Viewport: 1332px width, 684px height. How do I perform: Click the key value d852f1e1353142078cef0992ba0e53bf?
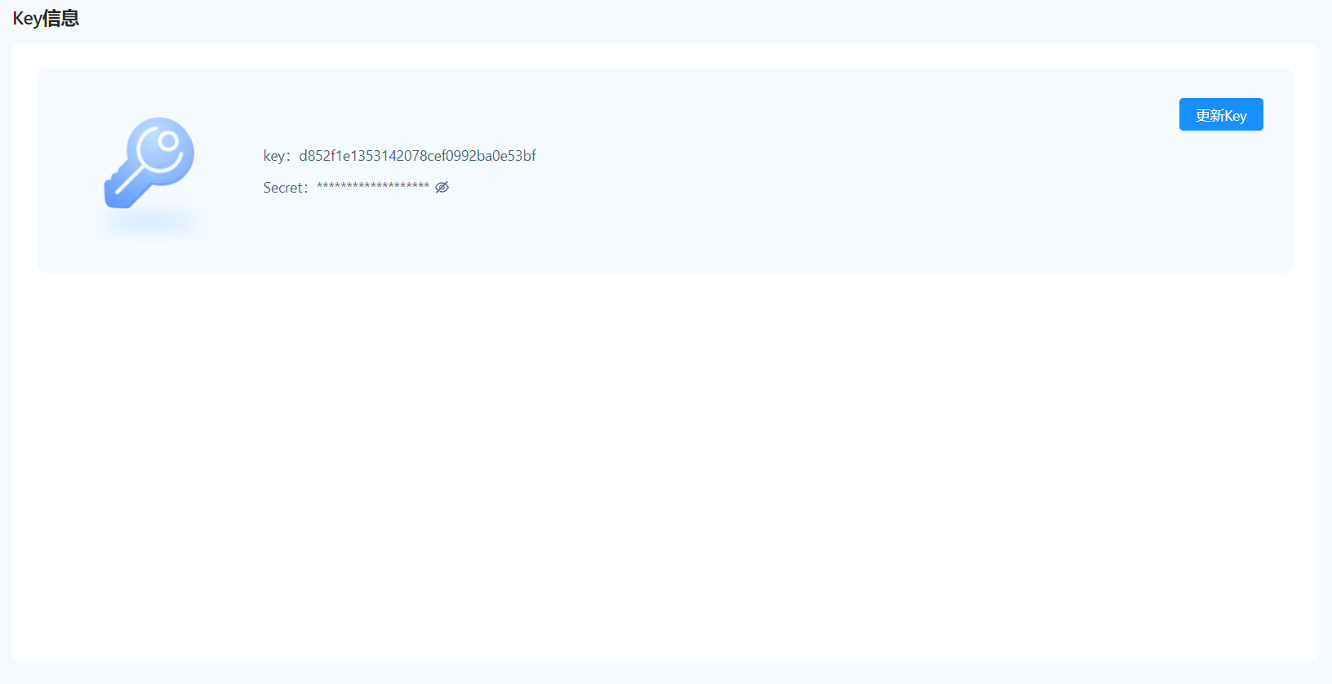(x=417, y=156)
